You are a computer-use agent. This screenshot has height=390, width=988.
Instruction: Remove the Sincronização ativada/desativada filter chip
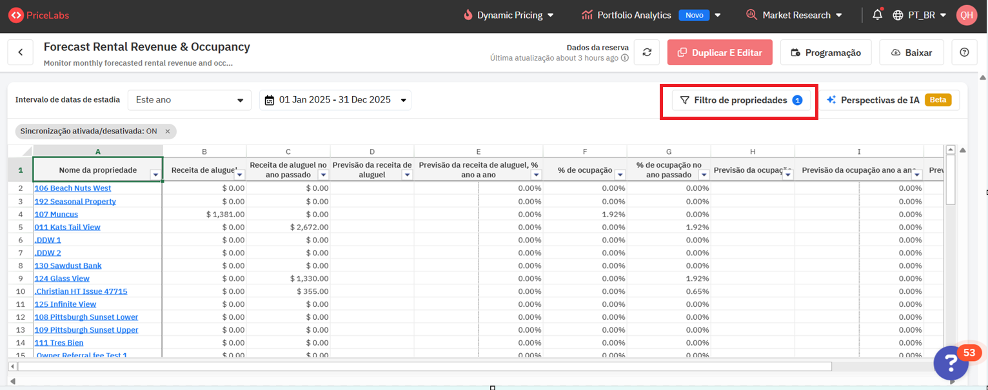pyautogui.click(x=168, y=132)
